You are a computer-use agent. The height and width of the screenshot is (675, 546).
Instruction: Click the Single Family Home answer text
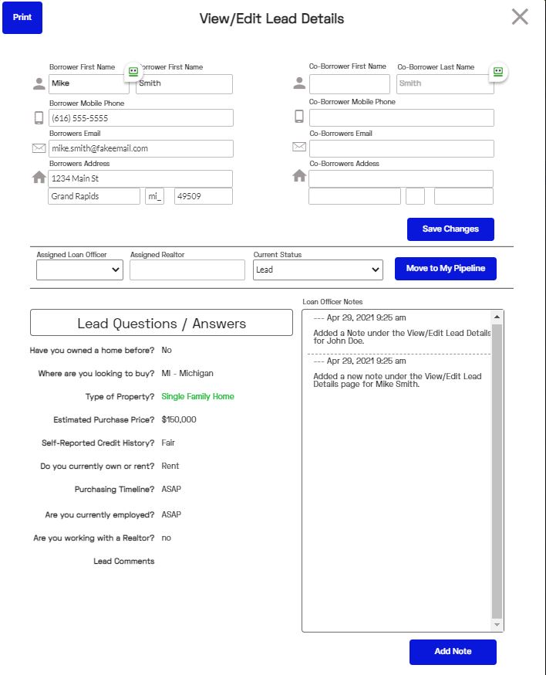pos(197,396)
